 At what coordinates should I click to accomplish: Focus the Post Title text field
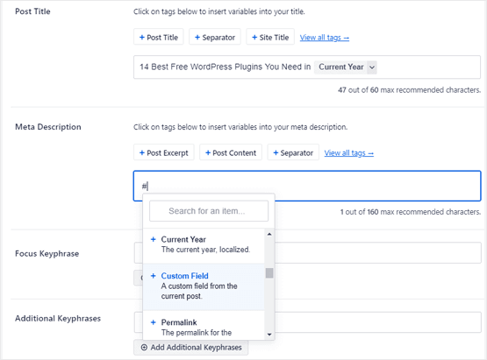pos(307,67)
